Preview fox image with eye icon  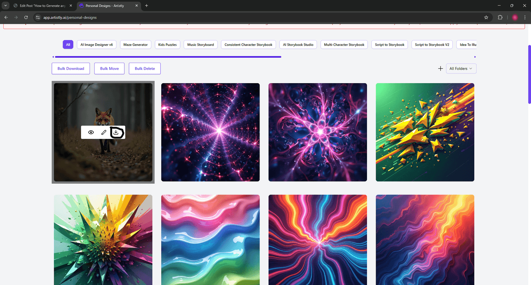point(91,132)
